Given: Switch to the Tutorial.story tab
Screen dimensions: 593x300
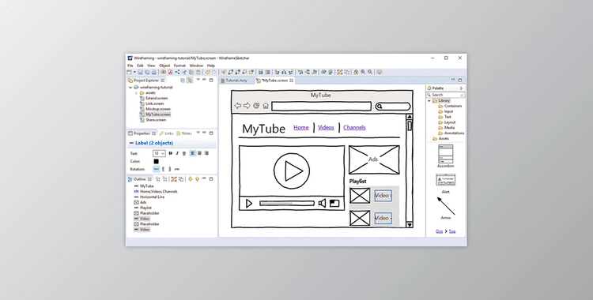Looking at the screenshot, I should 236,81.
